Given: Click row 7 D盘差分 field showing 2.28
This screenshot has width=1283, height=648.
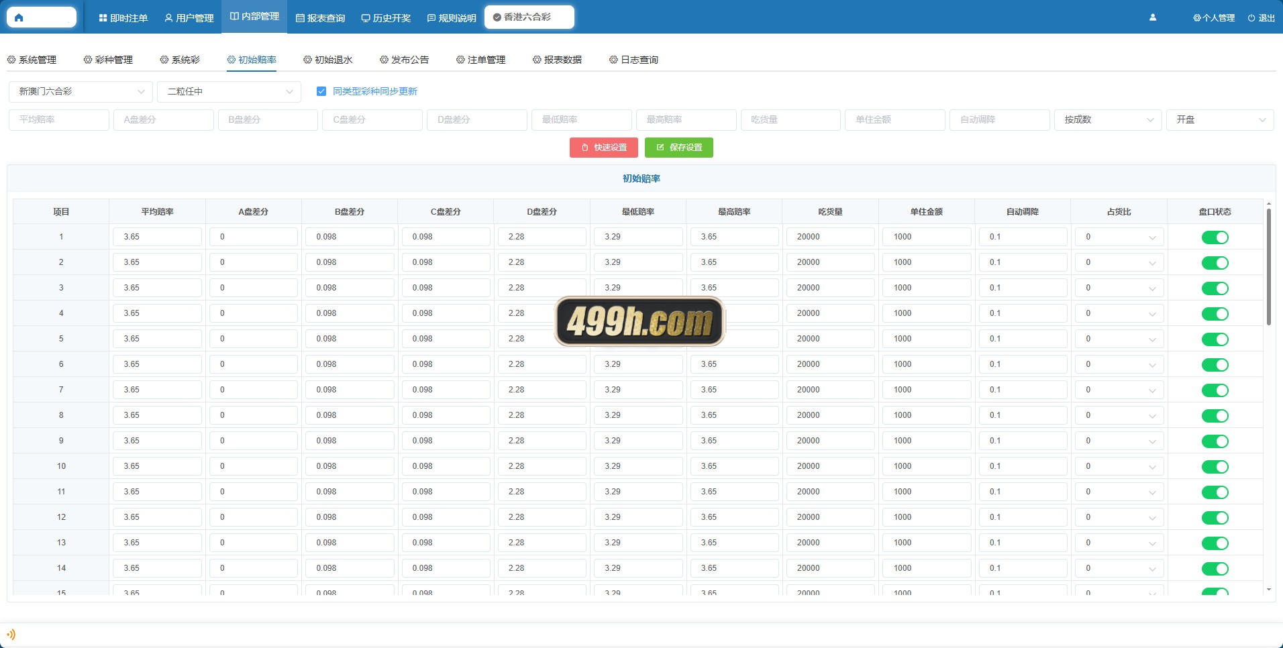Looking at the screenshot, I should click(542, 390).
